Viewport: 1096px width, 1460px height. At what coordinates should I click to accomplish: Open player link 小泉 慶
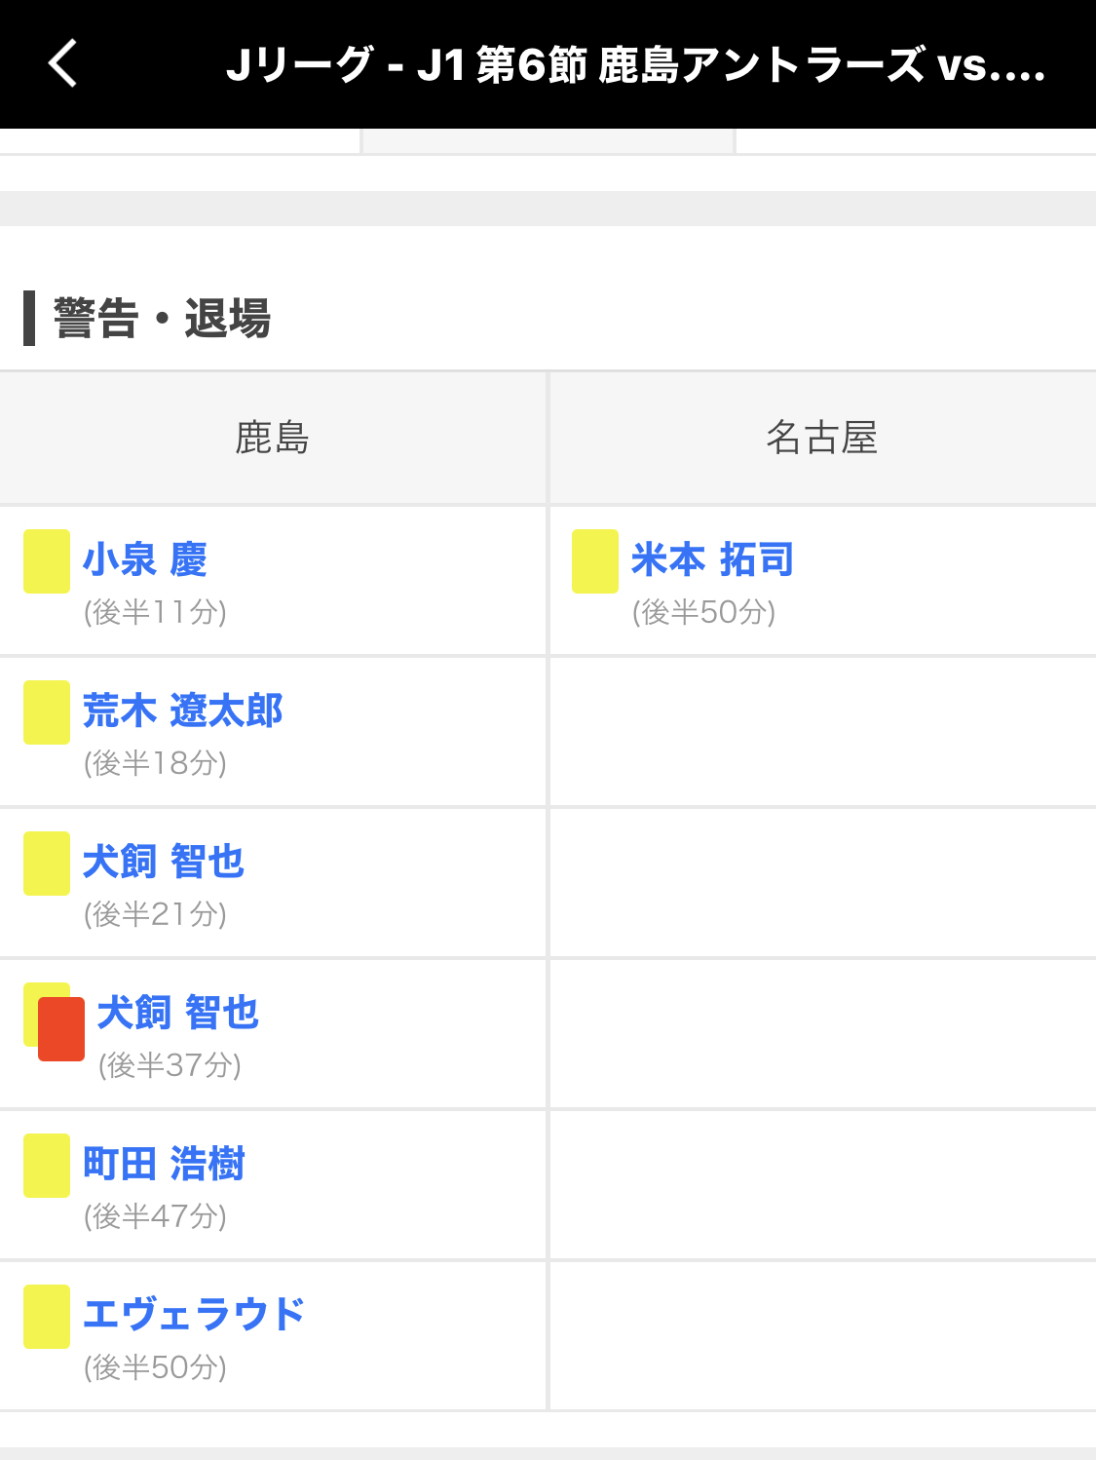pyautogui.click(x=145, y=560)
